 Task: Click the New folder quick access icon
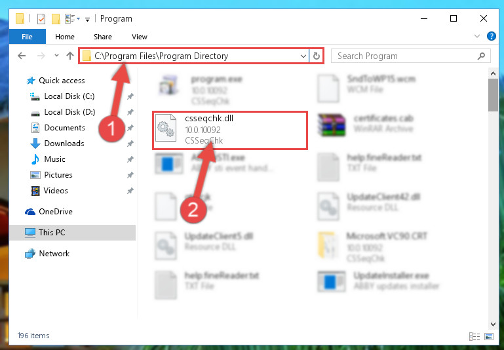coord(56,19)
